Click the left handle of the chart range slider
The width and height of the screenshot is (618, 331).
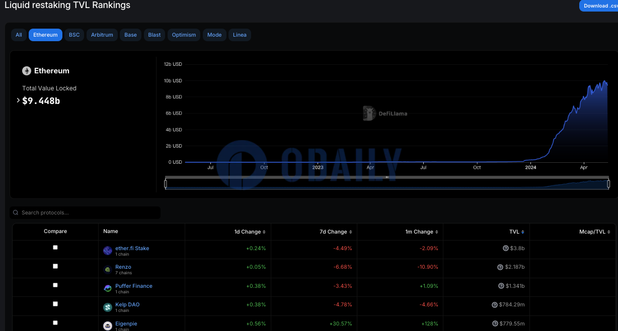click(166, 184)
